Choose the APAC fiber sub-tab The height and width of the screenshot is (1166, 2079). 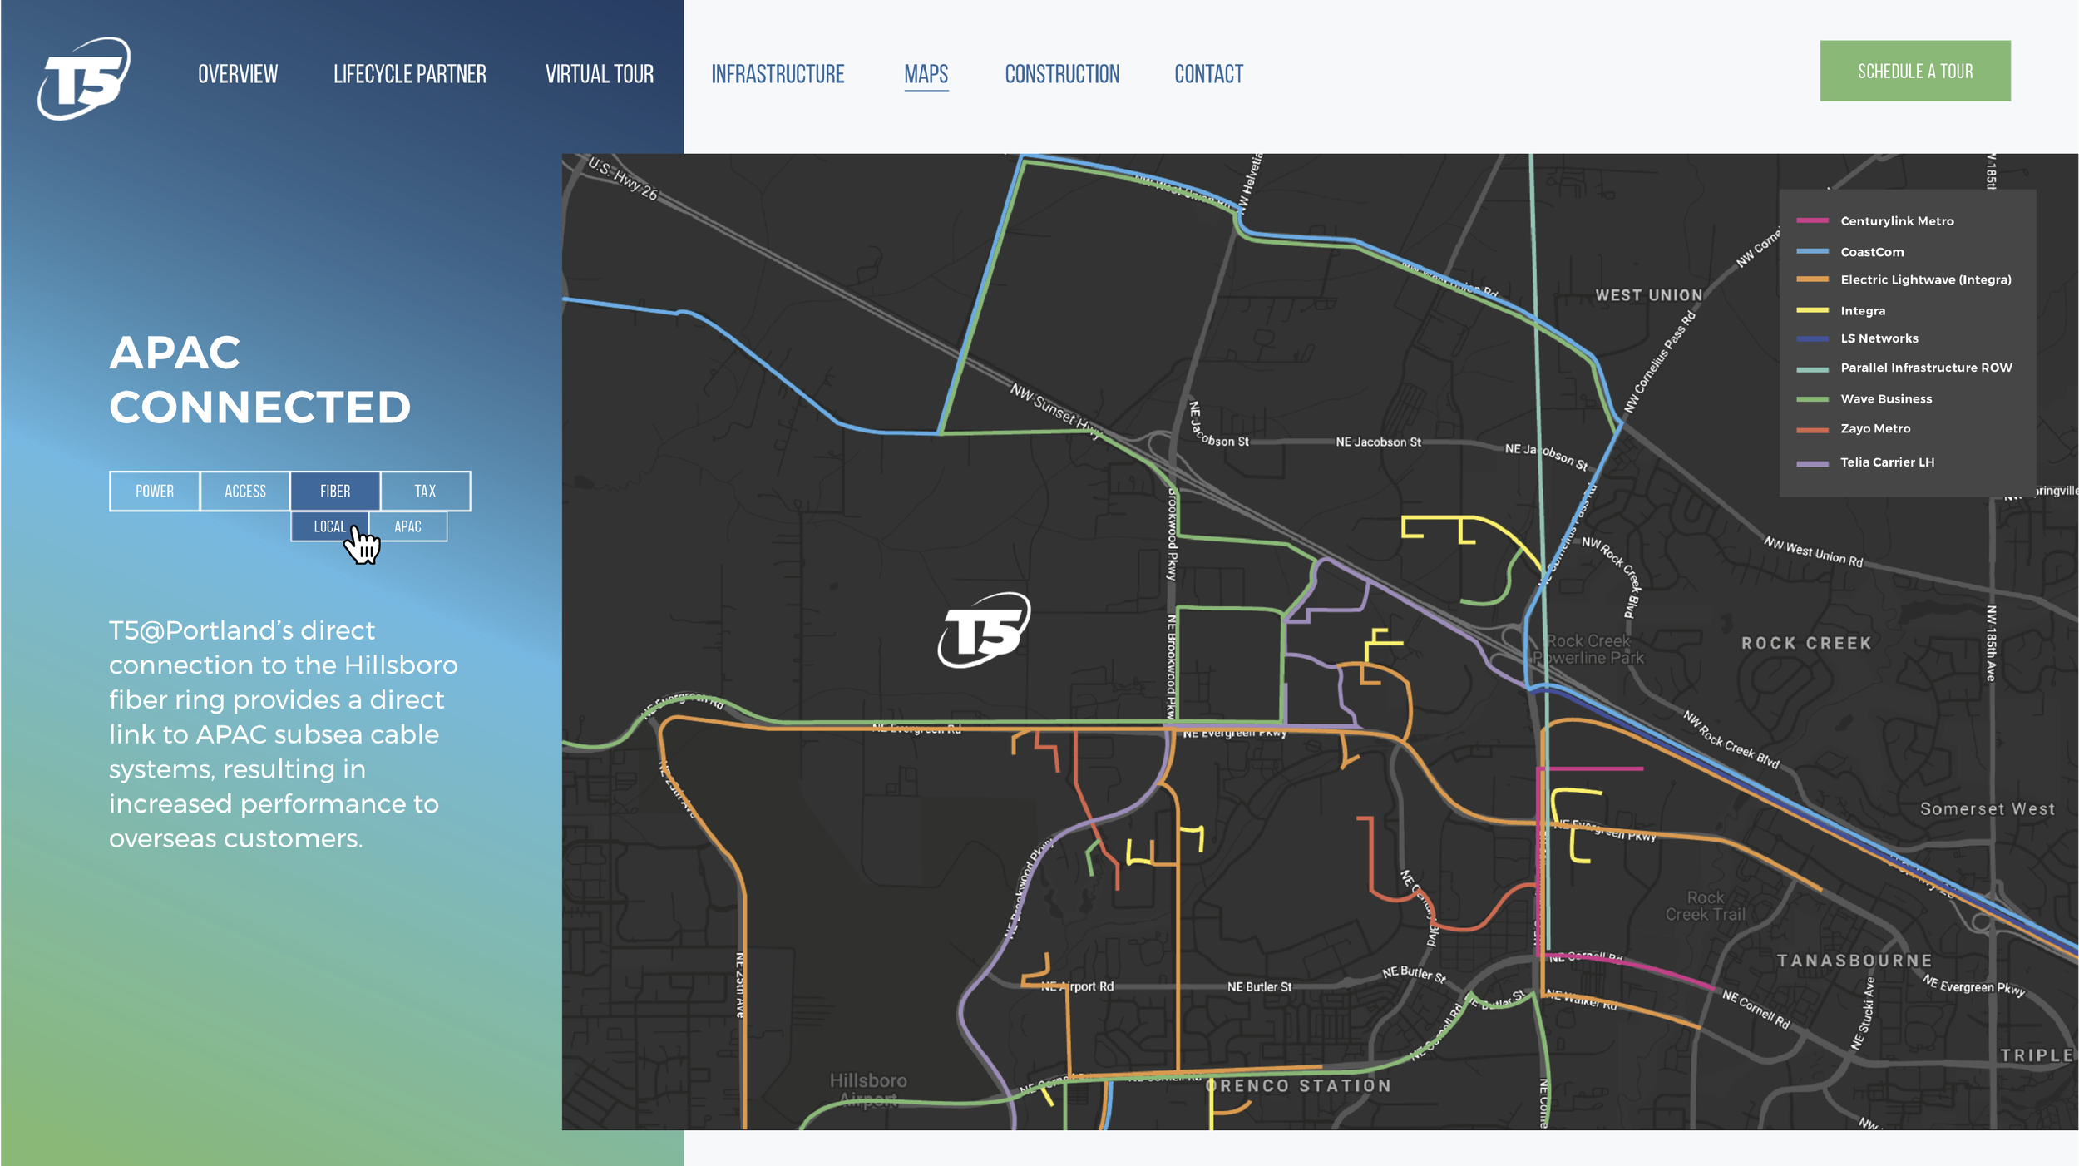tap(407, 526)
